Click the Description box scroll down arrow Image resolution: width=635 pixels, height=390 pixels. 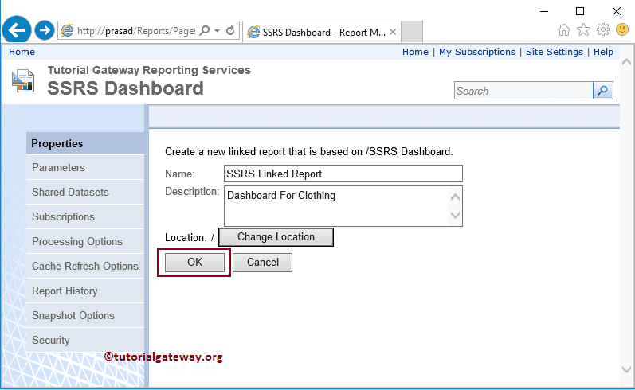click(x=455, y=215)
